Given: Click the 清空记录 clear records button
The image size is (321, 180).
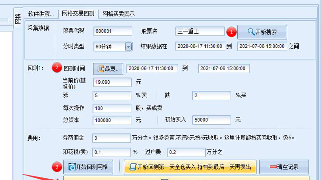Looking at the screenshot, I should (x=284, y=167).
